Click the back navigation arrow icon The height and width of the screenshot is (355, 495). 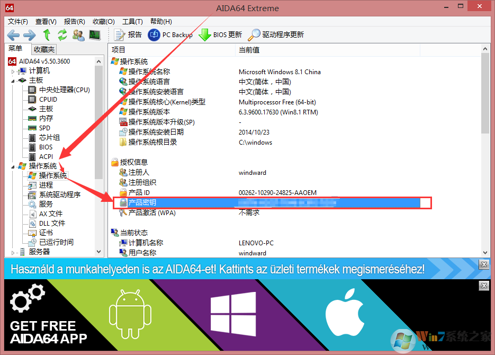point(13,35)
